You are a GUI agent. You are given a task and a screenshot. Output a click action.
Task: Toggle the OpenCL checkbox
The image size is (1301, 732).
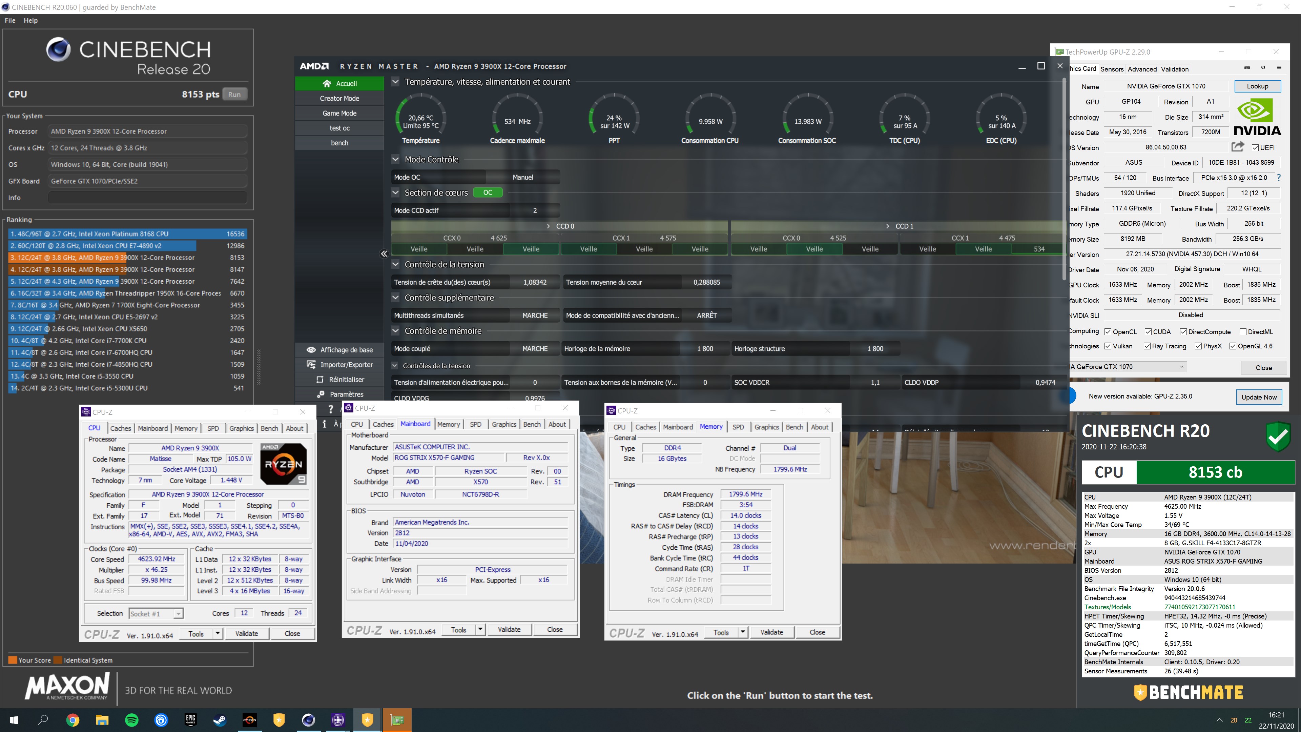(1108, 332)
